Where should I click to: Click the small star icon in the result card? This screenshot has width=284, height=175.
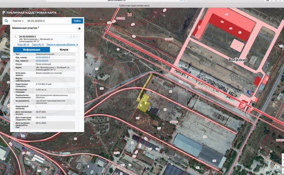74,37
